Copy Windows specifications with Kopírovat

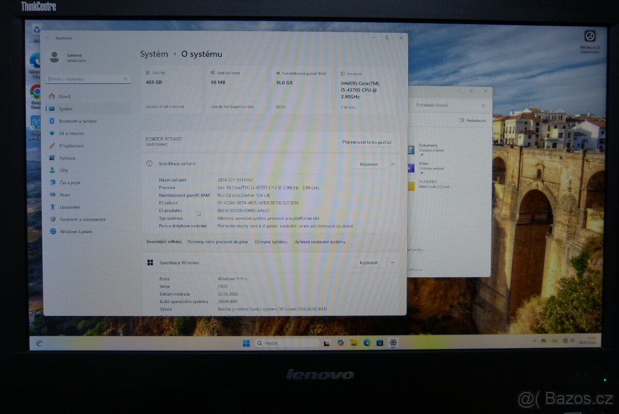tap(368, 263)
